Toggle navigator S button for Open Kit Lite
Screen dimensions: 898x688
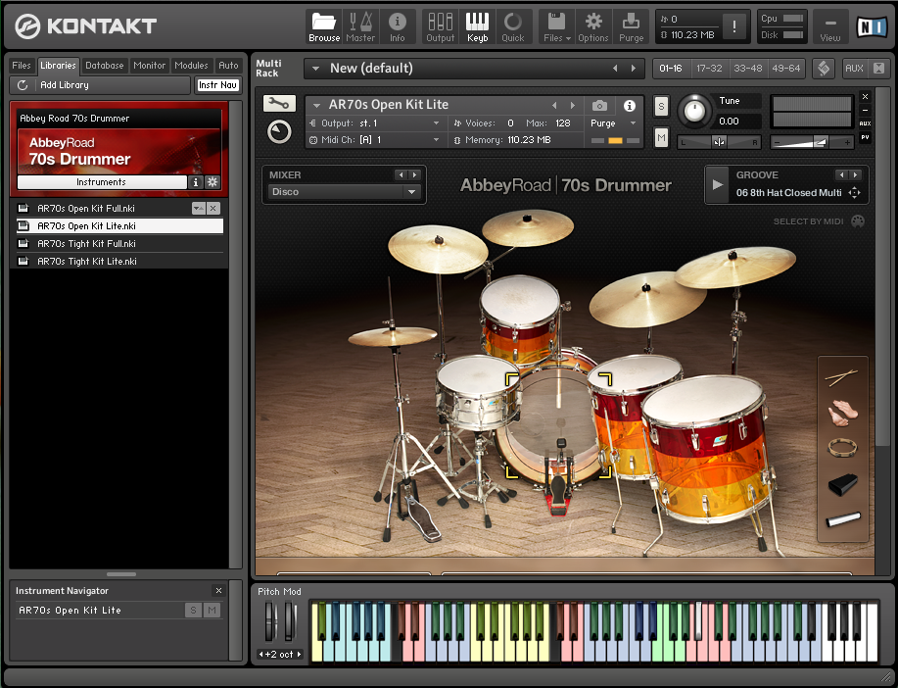click(194, 610)
